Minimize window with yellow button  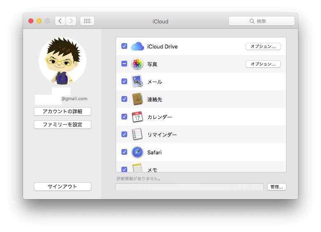click(x=39, y=21)
